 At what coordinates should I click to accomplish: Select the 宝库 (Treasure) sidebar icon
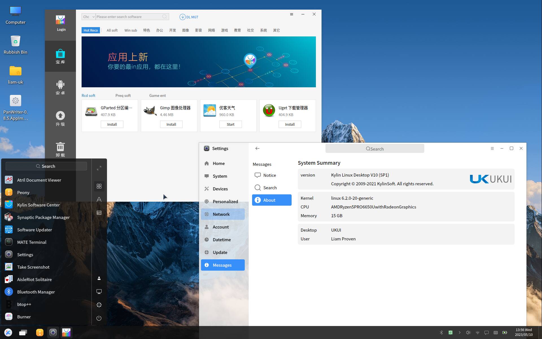(60, 55)
